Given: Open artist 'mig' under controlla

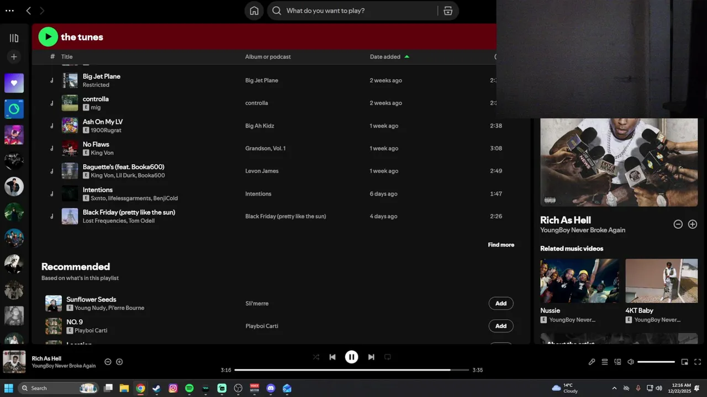Looking at the screenshot, I should coord(96,108).
